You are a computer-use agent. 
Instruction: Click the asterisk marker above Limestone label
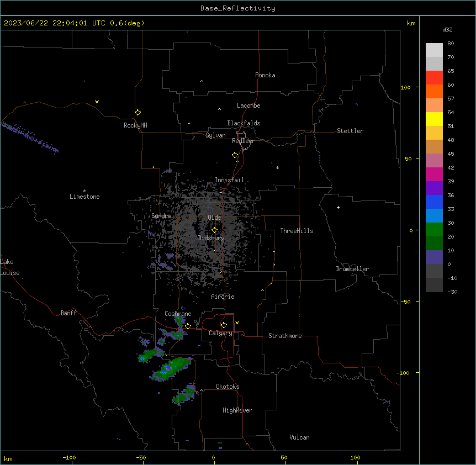pos(84,191)
